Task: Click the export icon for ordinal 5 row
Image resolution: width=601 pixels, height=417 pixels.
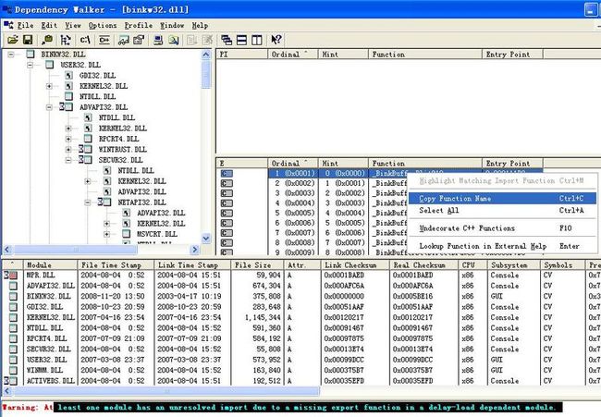Action: (x=227, y=213)
